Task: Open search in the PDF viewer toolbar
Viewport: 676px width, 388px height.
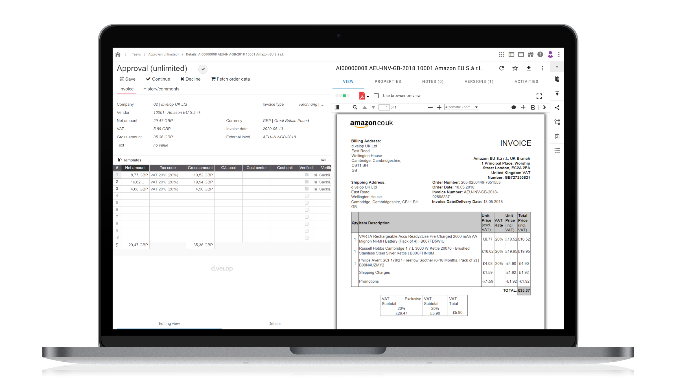Action: click(x=355, y=107)
